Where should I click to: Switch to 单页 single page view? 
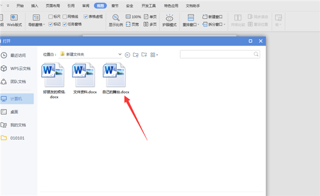150,16
